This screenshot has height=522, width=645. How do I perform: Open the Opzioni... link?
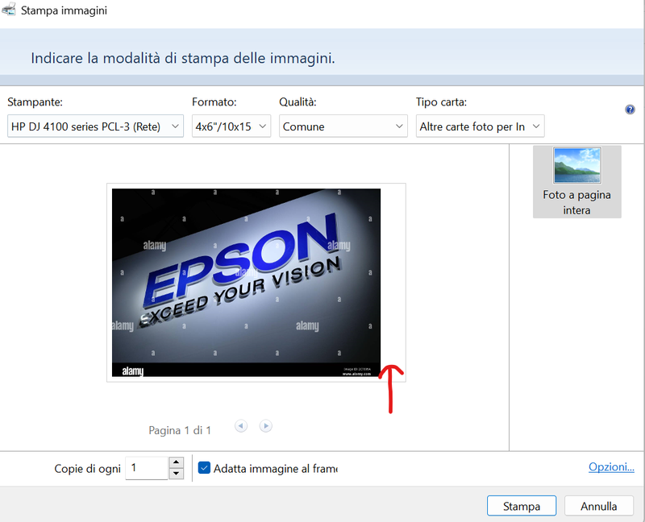click(611, 467)
